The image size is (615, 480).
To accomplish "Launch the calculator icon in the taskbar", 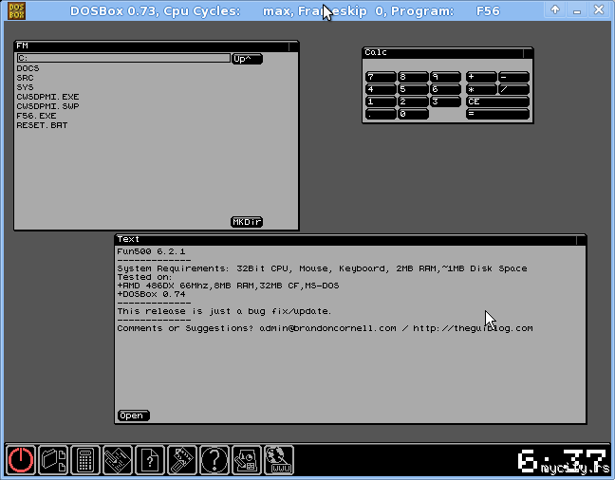I will coord(85,460).
